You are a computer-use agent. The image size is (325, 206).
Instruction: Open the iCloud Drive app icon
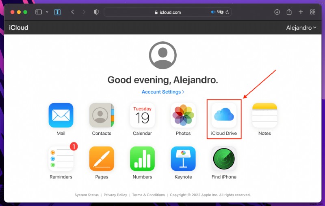pos(224,115)
